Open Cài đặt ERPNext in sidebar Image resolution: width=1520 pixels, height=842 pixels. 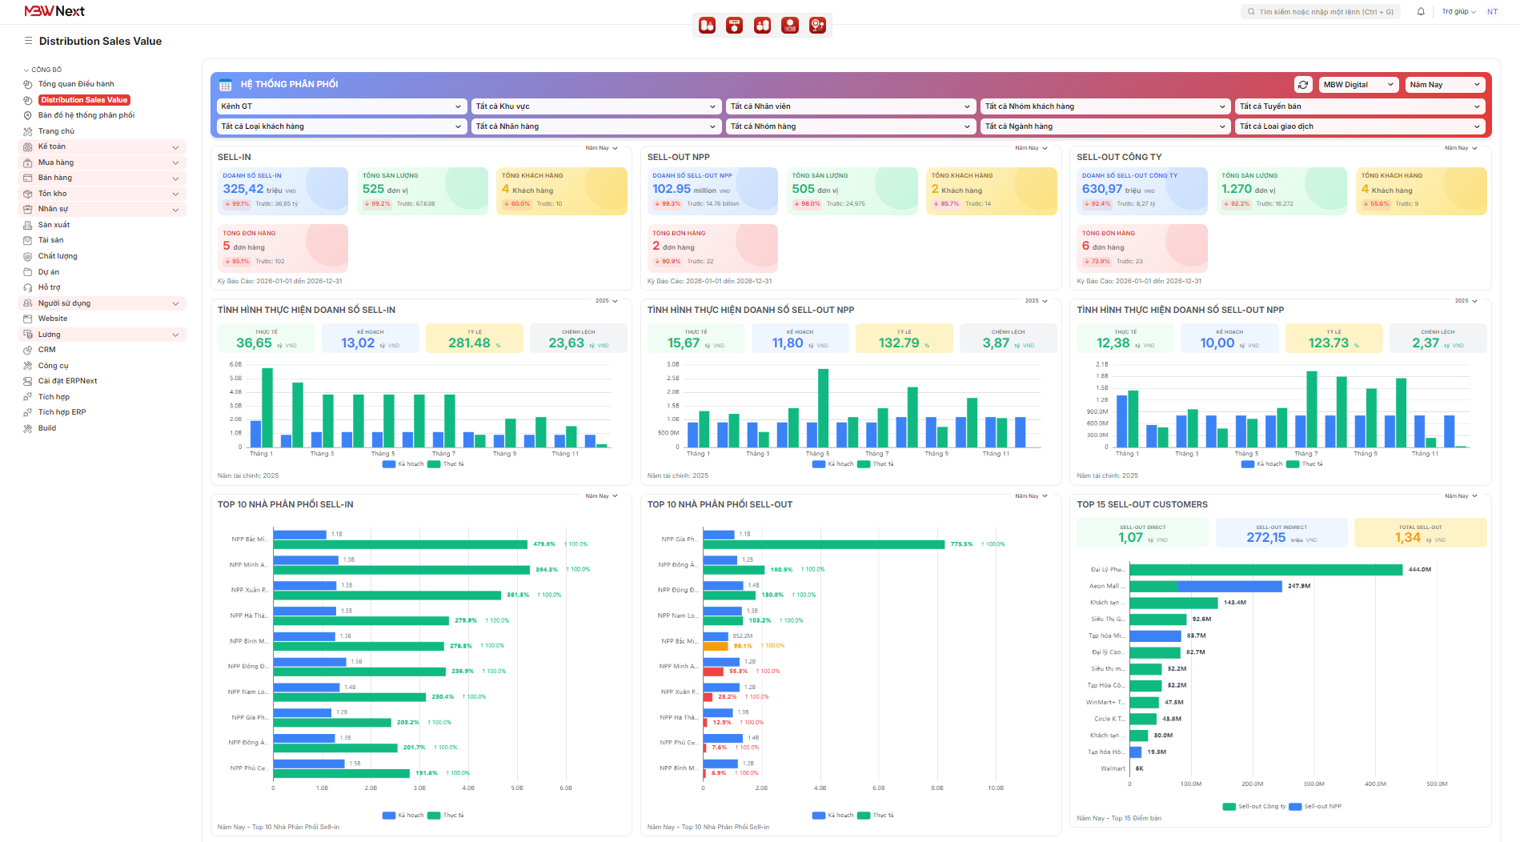pyautogui.click(x=67, y=381)
